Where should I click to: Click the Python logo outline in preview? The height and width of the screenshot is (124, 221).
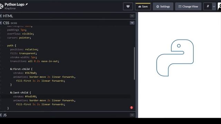[x=175, y=58]
